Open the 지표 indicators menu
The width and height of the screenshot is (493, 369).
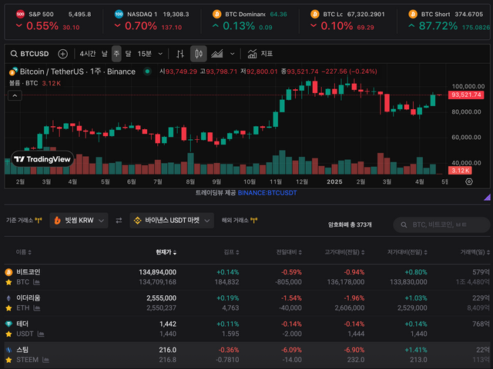[260, 54]
